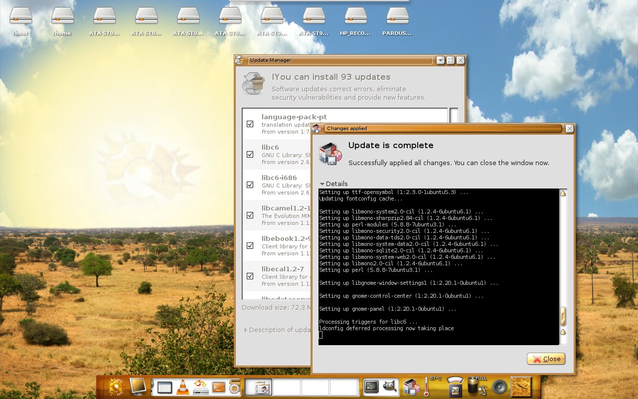The width and height of the screenshot is (638, 399).
Task: Select the libecal1.2-7 package name
Action: point(283,269)
